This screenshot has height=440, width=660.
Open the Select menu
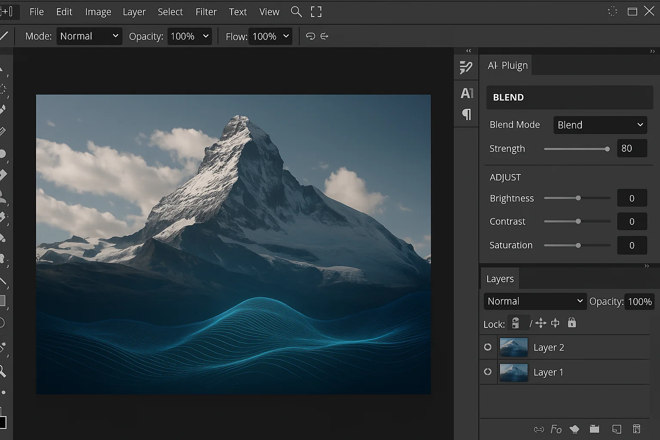coord(170,12)
